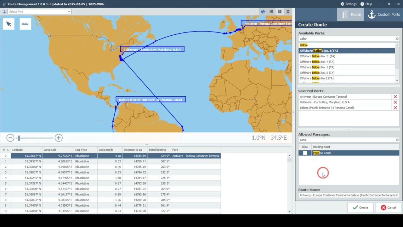Select Offshore Balboa No. 3 (TA)
The height and width of the screenshot is (227, 403).
click(x=347, y=56)
